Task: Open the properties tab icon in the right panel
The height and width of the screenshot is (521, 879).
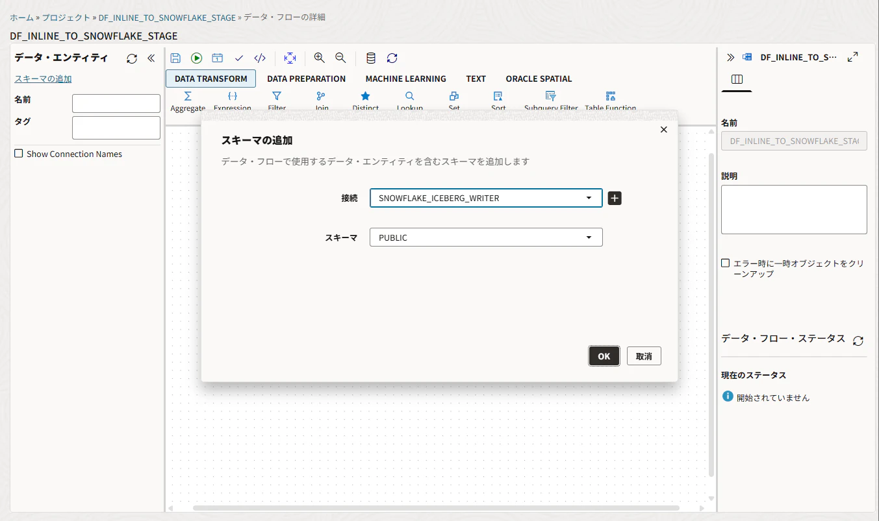Action: click(x=737, y=79)
